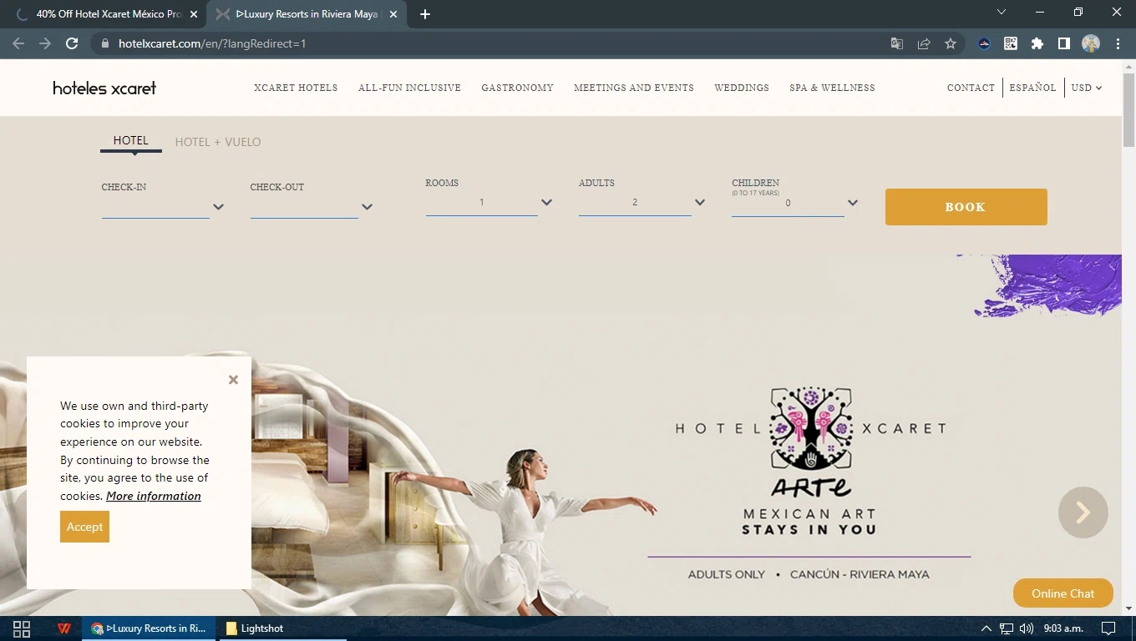The height and width of the screenshot is (641, 1136).
Task: Close the cookie notice with the X
Action: (x=233, y=380)
